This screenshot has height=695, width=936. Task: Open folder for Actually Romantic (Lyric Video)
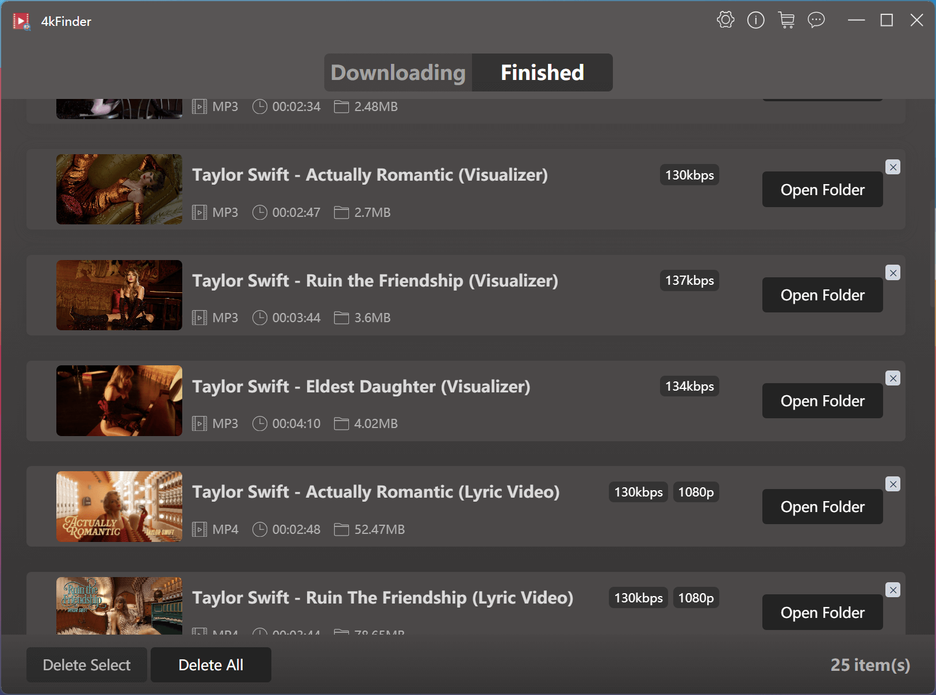pos(822,507)
